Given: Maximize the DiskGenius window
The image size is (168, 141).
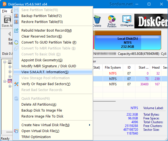Looking at the screenshot, I should click(149, 4).
